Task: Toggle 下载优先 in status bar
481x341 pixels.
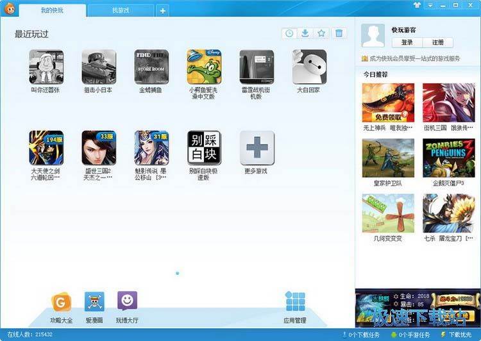Action: (x=457, y=335)
